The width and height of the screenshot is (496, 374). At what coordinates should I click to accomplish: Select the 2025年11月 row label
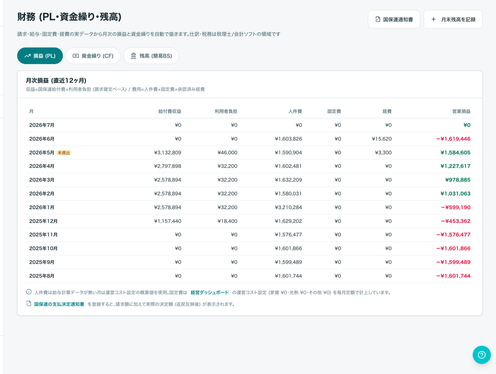pyautogui.click(x=43, y=235)
